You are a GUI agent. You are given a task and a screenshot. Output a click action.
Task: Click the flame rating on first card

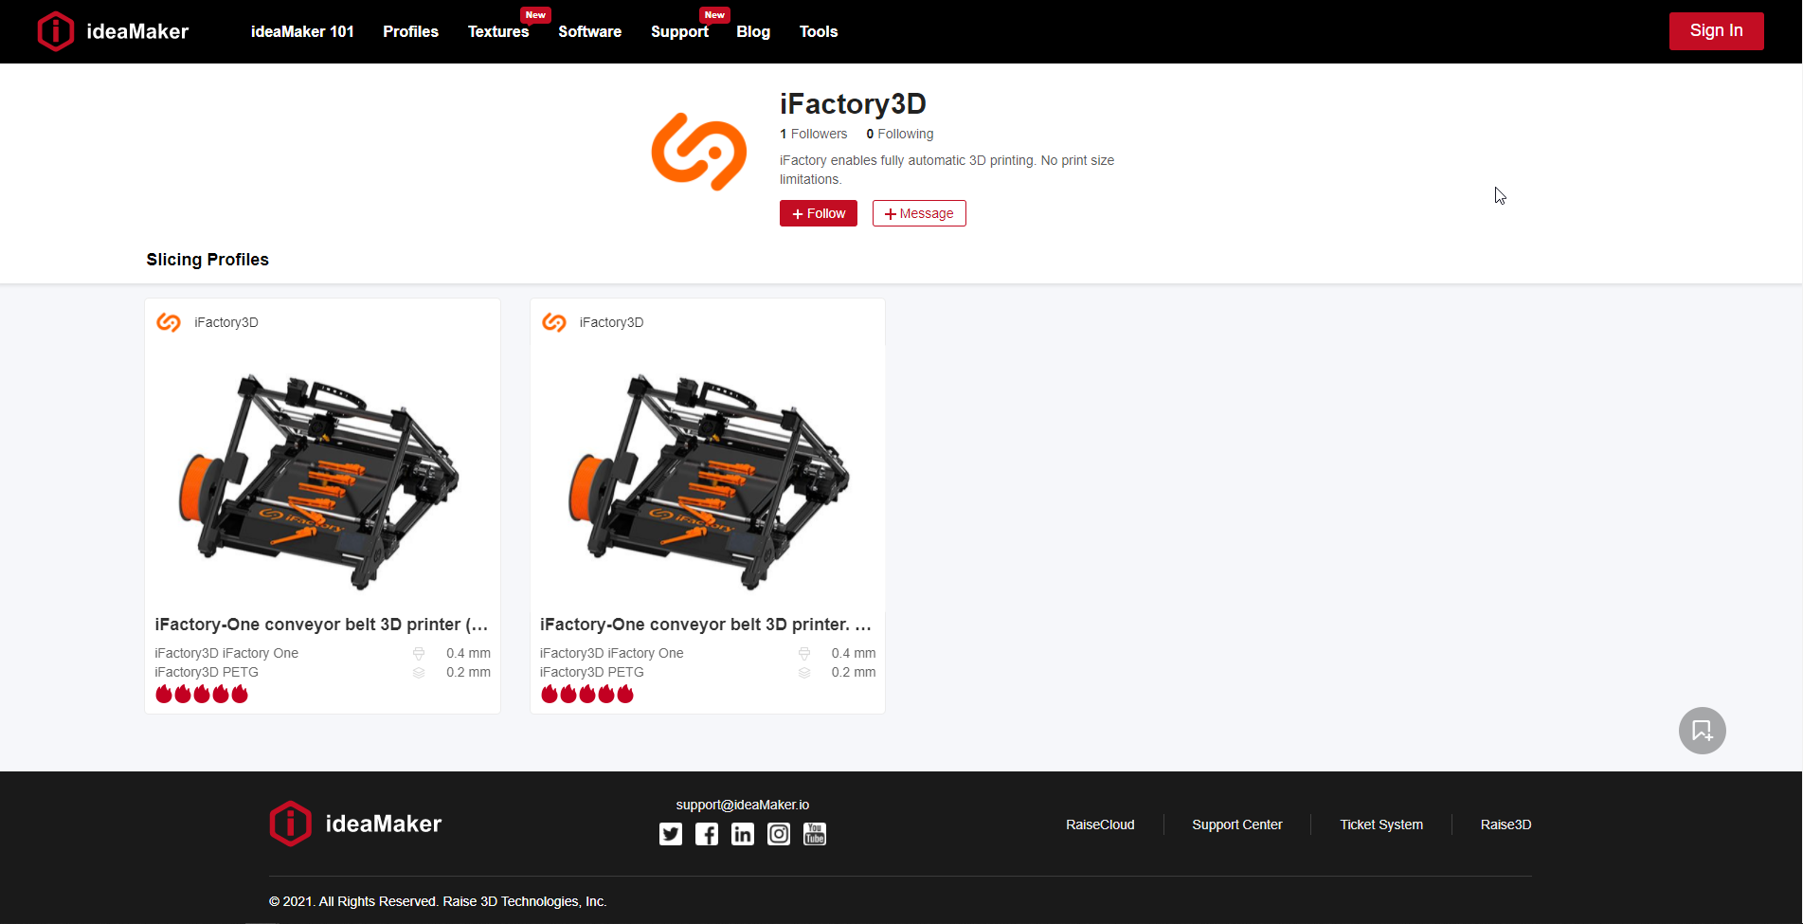point(202,694)
